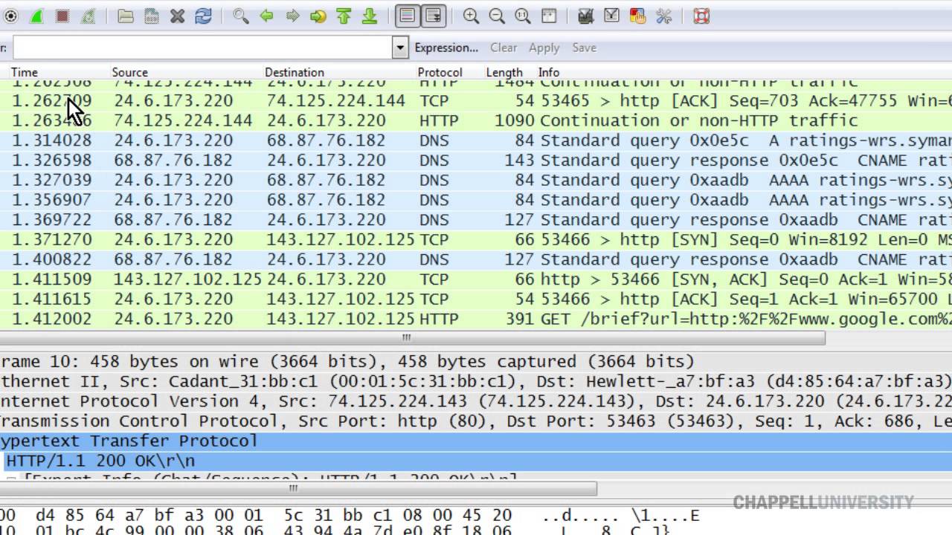This screenshot has width=952, height=535.
Task: Select the TCP ACK Seq=703 packet
Action: click(476, 101)
